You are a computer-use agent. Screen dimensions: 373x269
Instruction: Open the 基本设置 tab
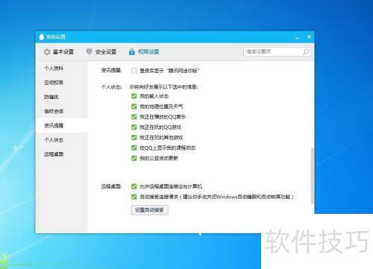pyautogui.click(x=59, y=51)
